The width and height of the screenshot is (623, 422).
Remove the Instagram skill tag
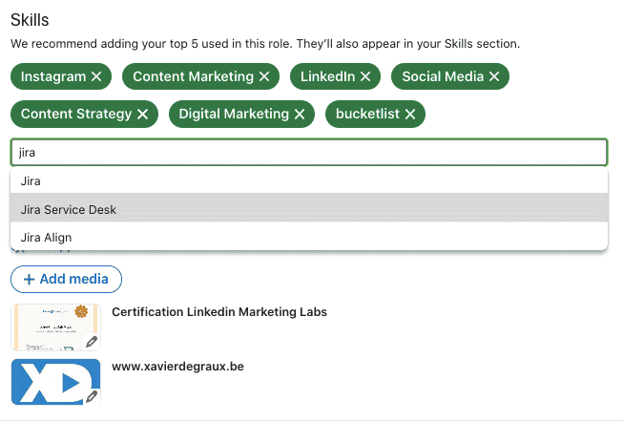(x=96, y=76)
